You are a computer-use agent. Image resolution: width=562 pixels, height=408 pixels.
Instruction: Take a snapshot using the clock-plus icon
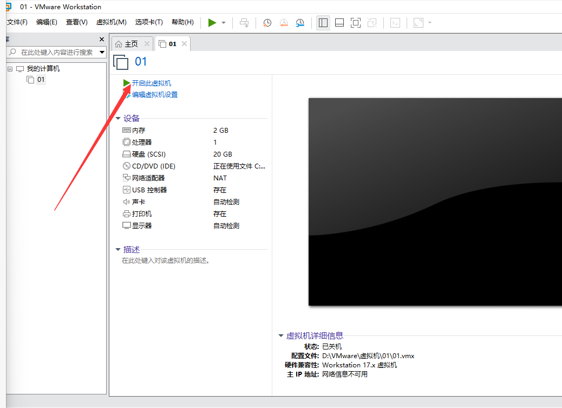pos(267,23)
